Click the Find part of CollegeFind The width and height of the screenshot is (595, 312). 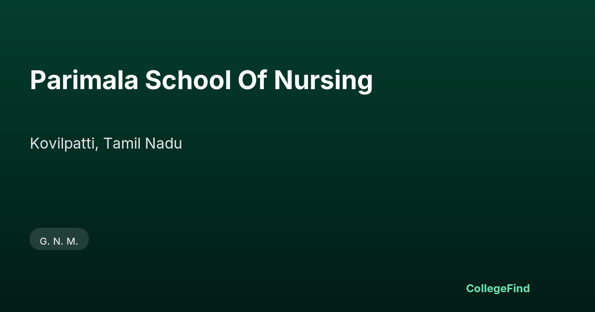click(x=518, y=288)
